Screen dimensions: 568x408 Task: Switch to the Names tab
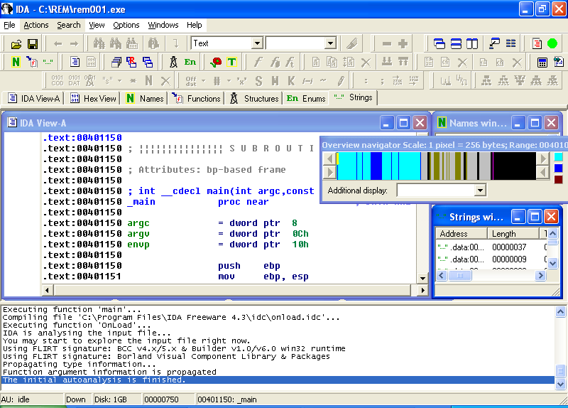tap(145, 98)
